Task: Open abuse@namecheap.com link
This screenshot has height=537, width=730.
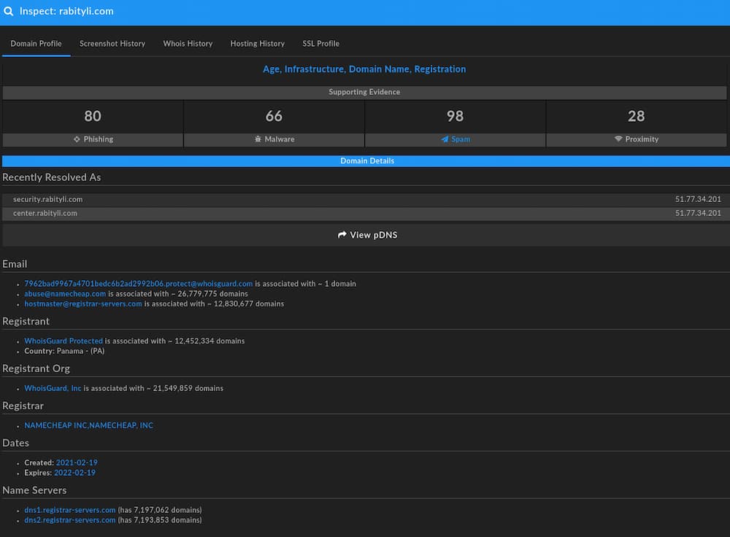Action: [65, 294]
